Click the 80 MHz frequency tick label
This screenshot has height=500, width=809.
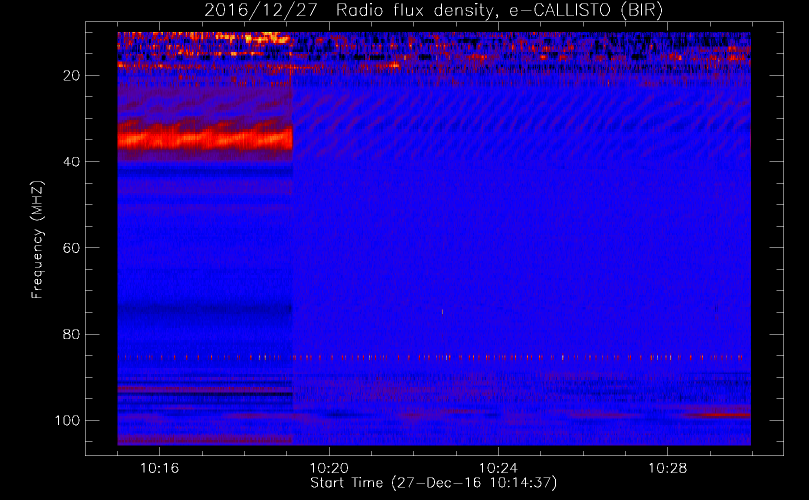pyautogui.click(x=72, y=334)
